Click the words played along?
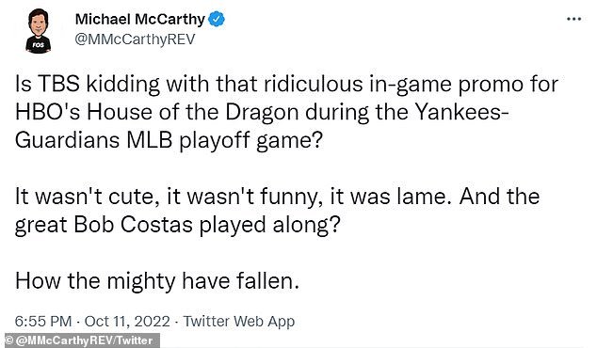This screenshot has height=348, width=597. point(269,226)
